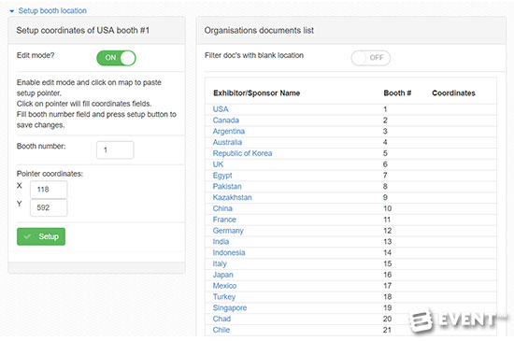Open the Chile exhibitor link
Image resolution: width=514 pixels, height=341 pixels.
221,330
